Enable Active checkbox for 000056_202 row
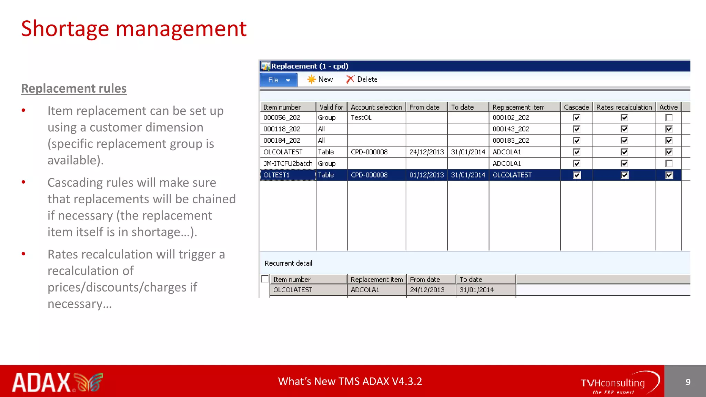 (669, 118)
